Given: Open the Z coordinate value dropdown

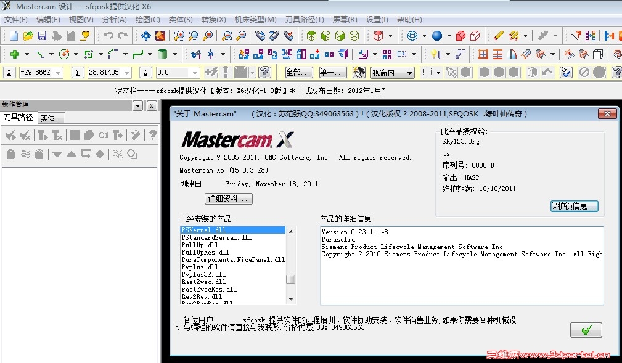Looking at the screenshot, I should pos(195,73).
